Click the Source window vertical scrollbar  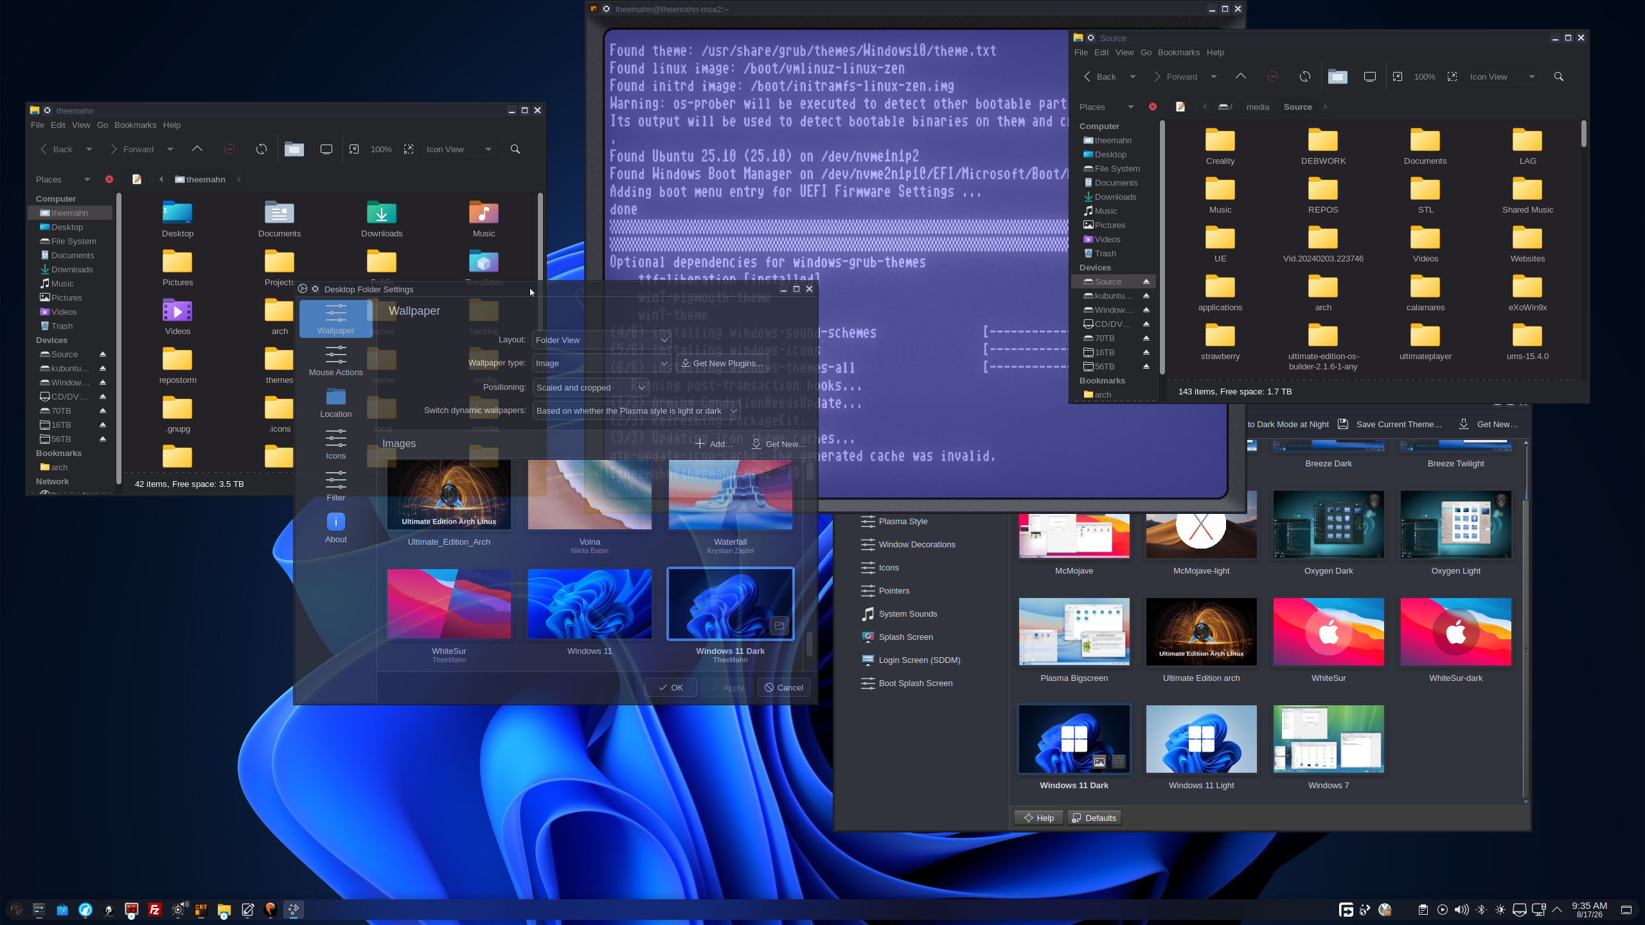point(1584,134)
